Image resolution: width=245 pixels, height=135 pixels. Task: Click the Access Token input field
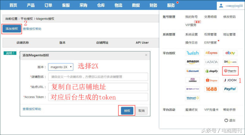[98, 97]
